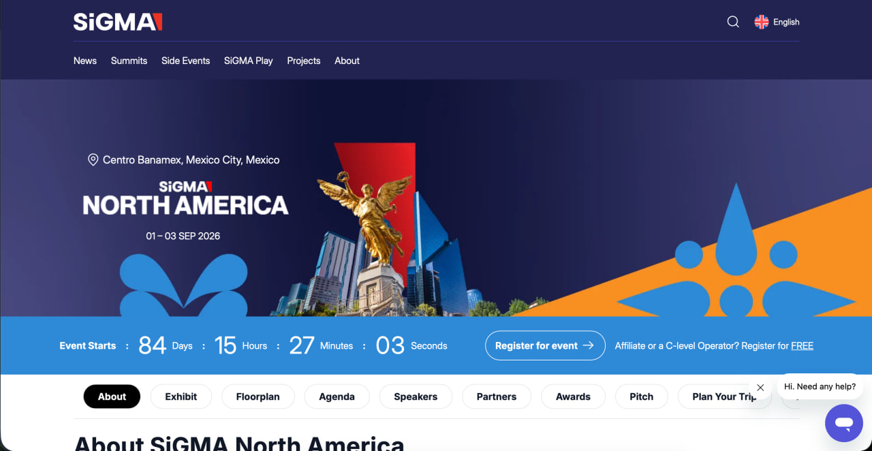Click the SiGMA North America banner title
This screenshot has width=872, height=451.
tap(185, 198)
